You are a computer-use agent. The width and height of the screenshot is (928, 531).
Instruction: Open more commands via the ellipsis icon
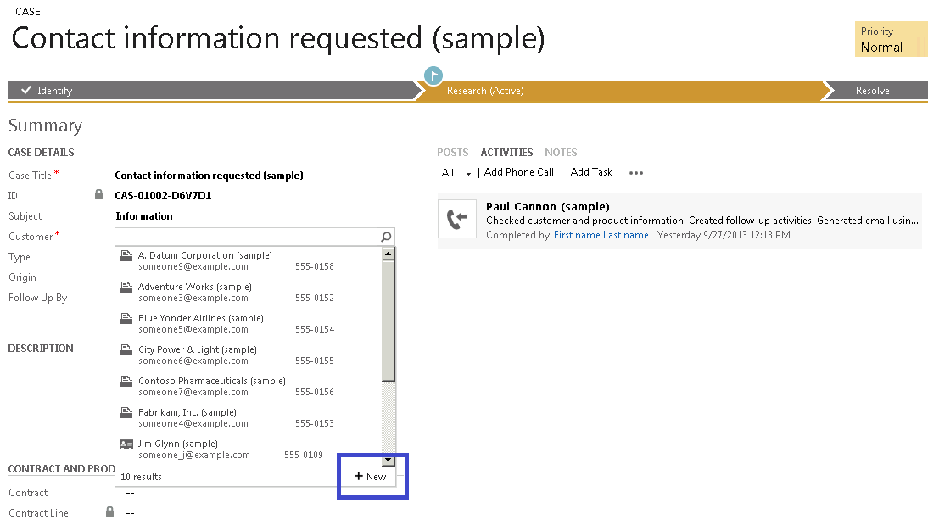(636, 172)
